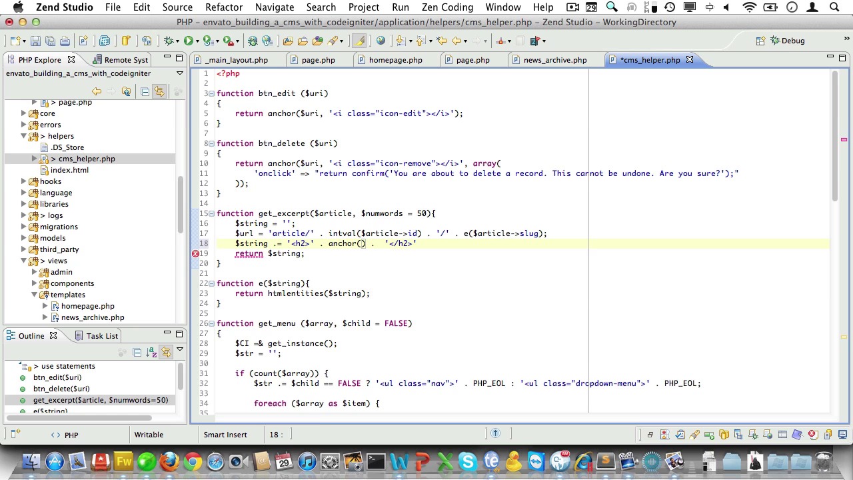Maximize the PHP Explorer panel
Screen dimensions: 853x480
pos(179,59)
